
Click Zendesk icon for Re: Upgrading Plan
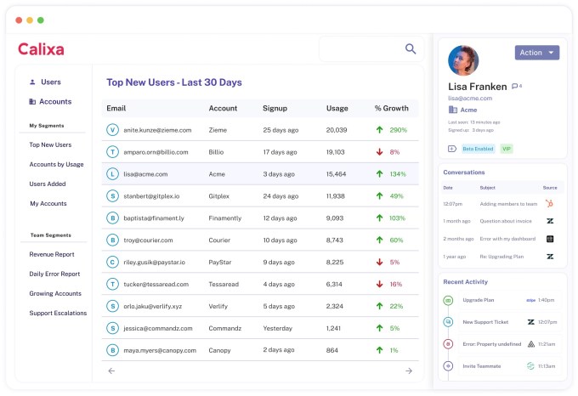[550, 257]
